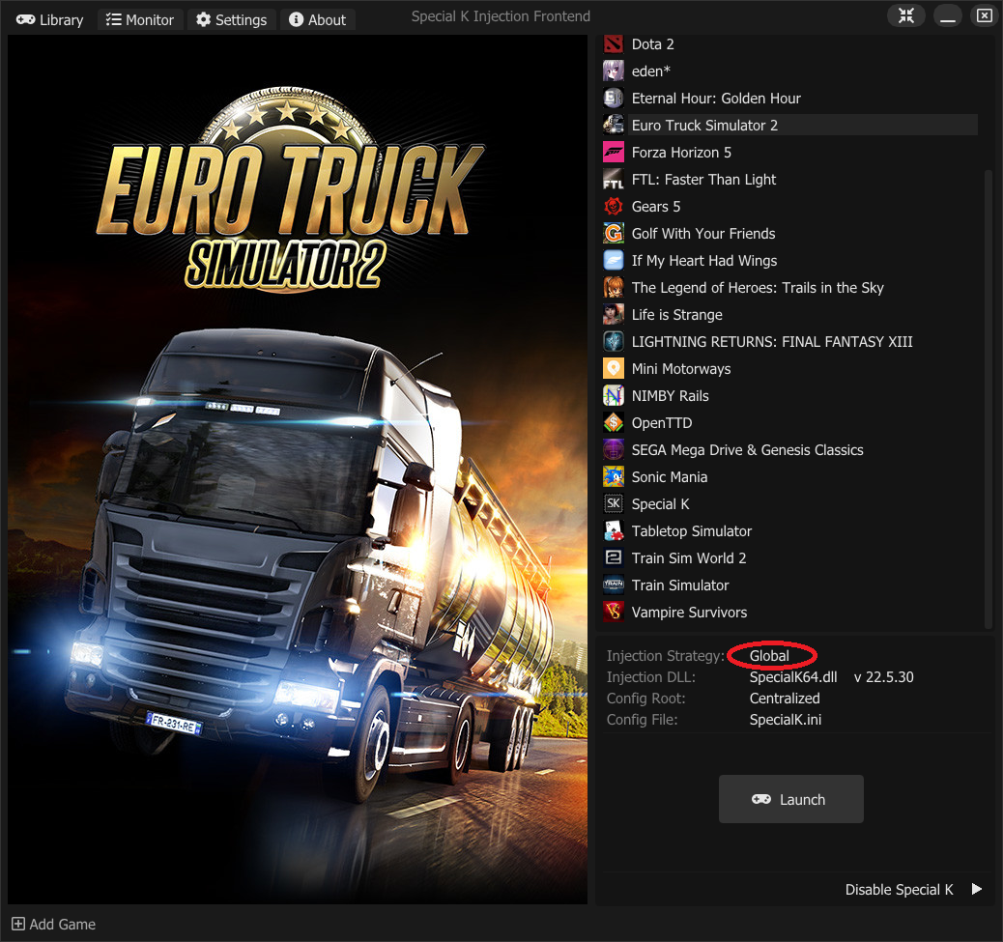Viewport: 1003px width, 942px height.
Task: Select the Forza Horizon 5 icon
Action: click(614, 152)
